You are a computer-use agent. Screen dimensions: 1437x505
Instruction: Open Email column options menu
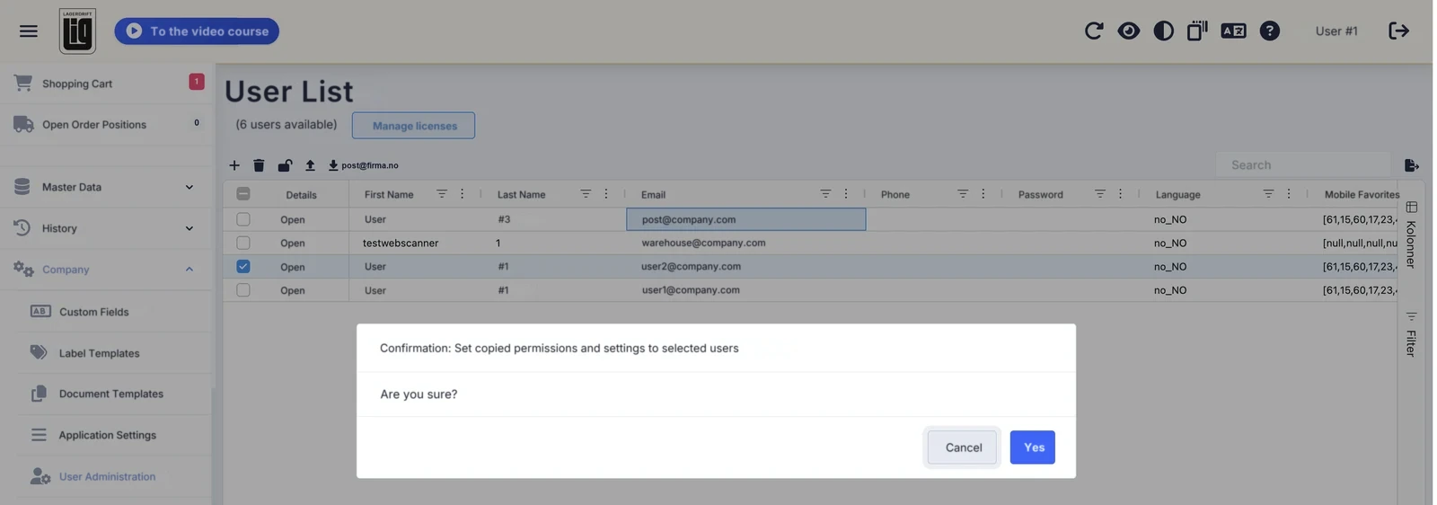point(846,194)
